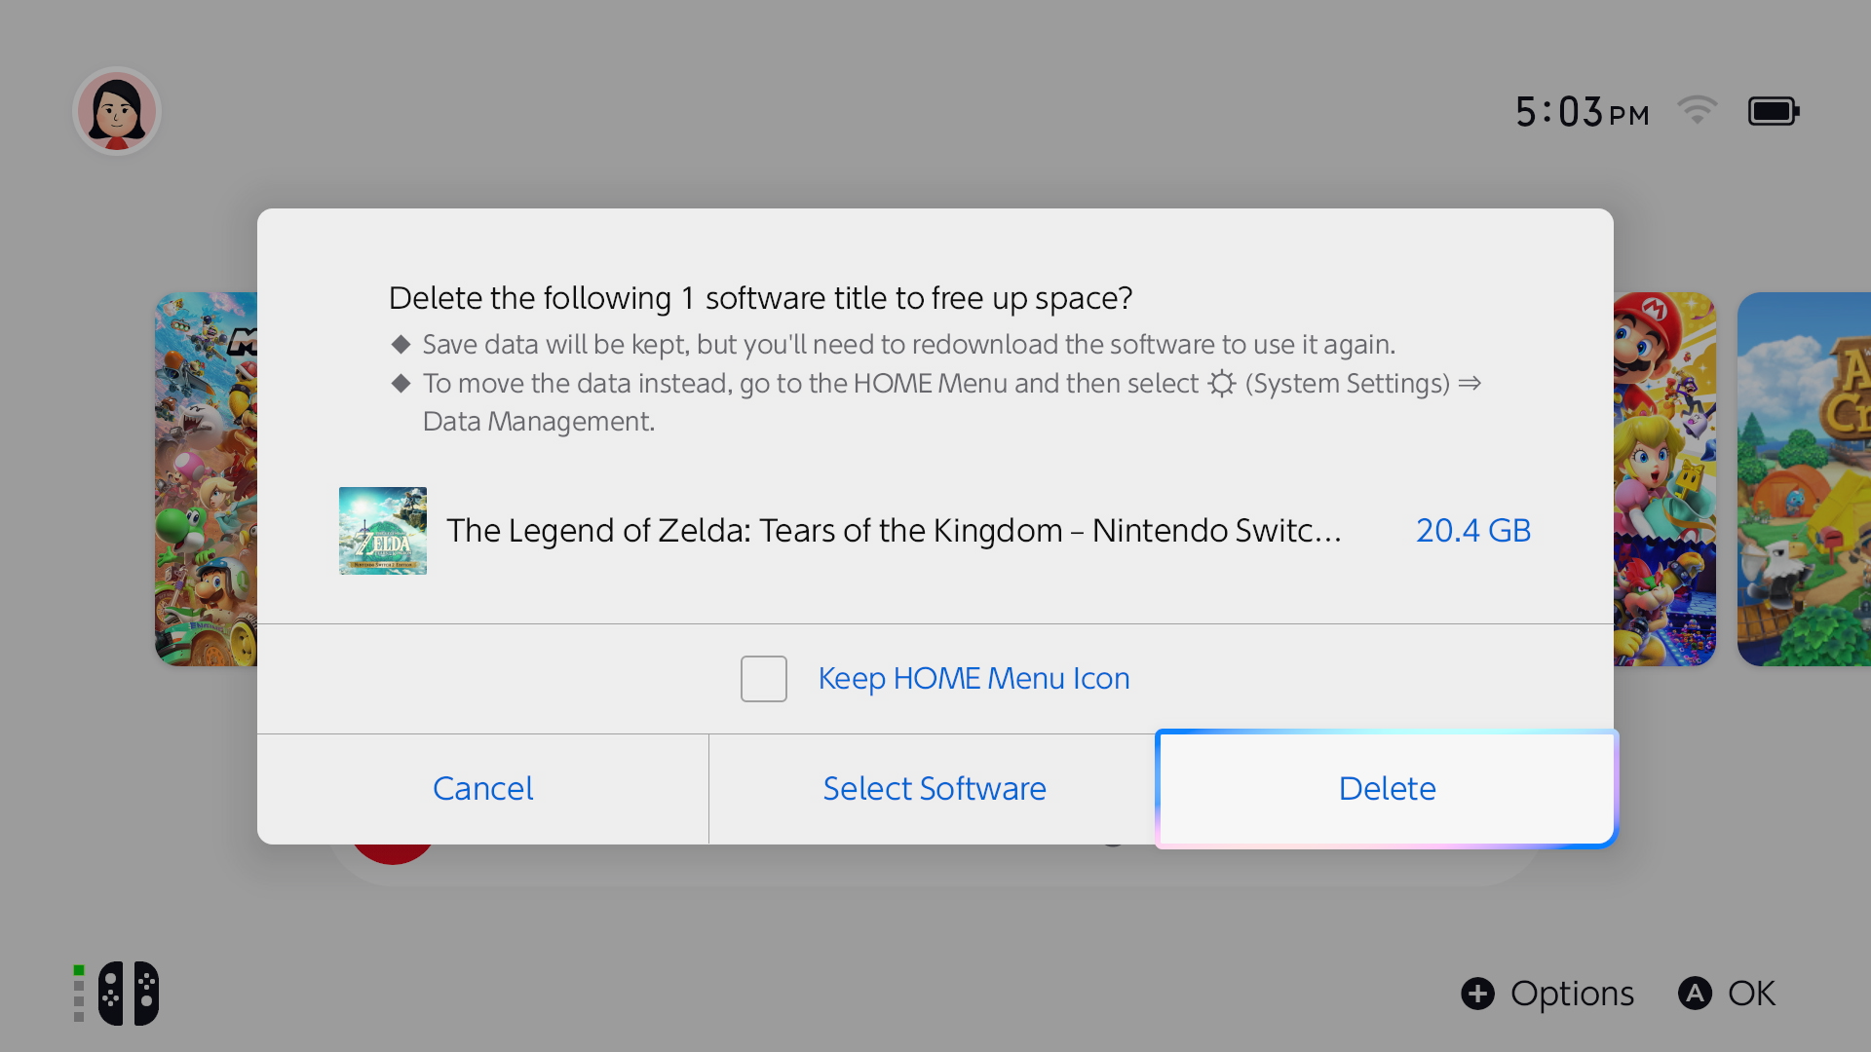This screenshot has height=1052, width=1871.
Task: Click the Zelda Tears of the Kingdom title text
Action: click(894, 531)
